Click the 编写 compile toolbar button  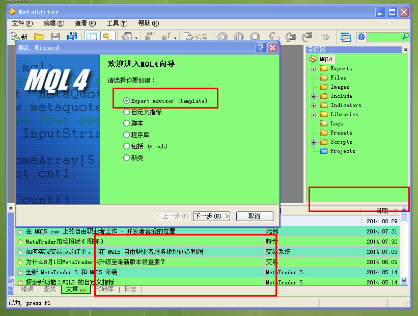(x=196, y=37)
